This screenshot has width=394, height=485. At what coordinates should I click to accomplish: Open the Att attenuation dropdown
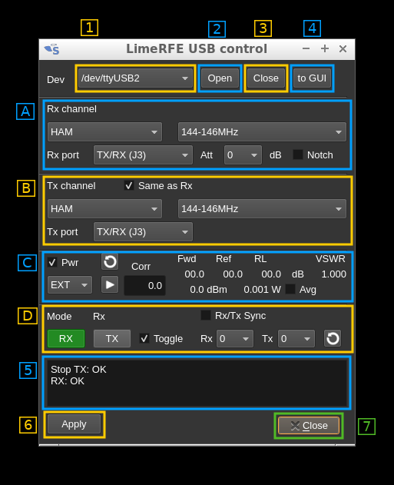(243, 155)
